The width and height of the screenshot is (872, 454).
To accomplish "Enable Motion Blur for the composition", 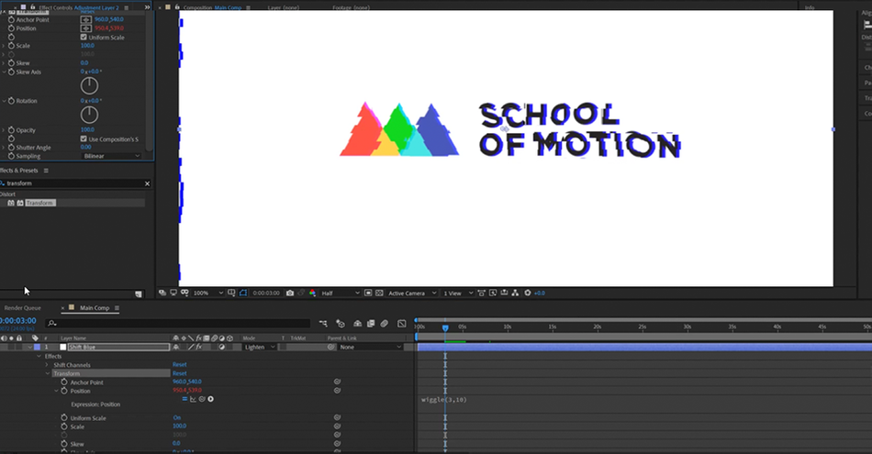I will (385, 324).
